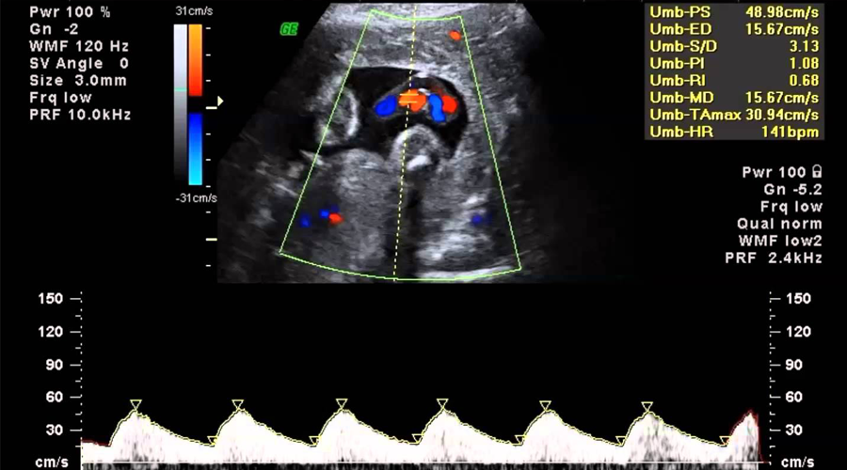The height and width of the screenshot is (470, 847).
Task: Click the dashed yellow Doppler cursor line
Action: (x=405, y=144)
